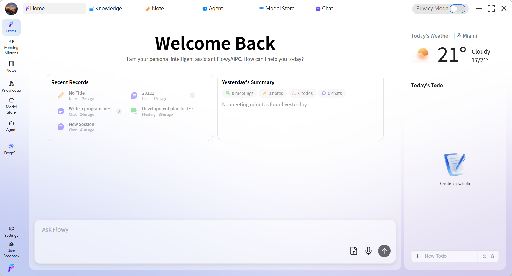Open the Meeting Minutes sidebar icon

pyautogui.click(x=11, y=46)
